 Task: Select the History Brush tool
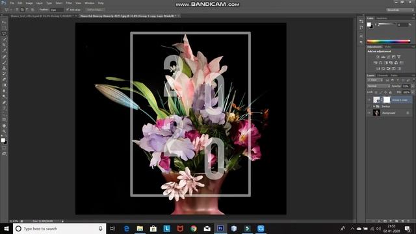(4, 73)
